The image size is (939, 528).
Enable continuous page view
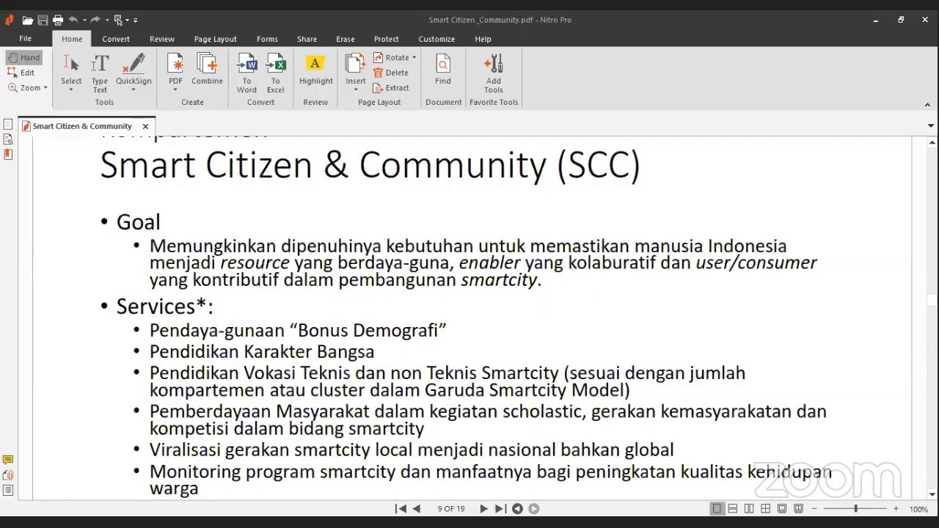733,508
